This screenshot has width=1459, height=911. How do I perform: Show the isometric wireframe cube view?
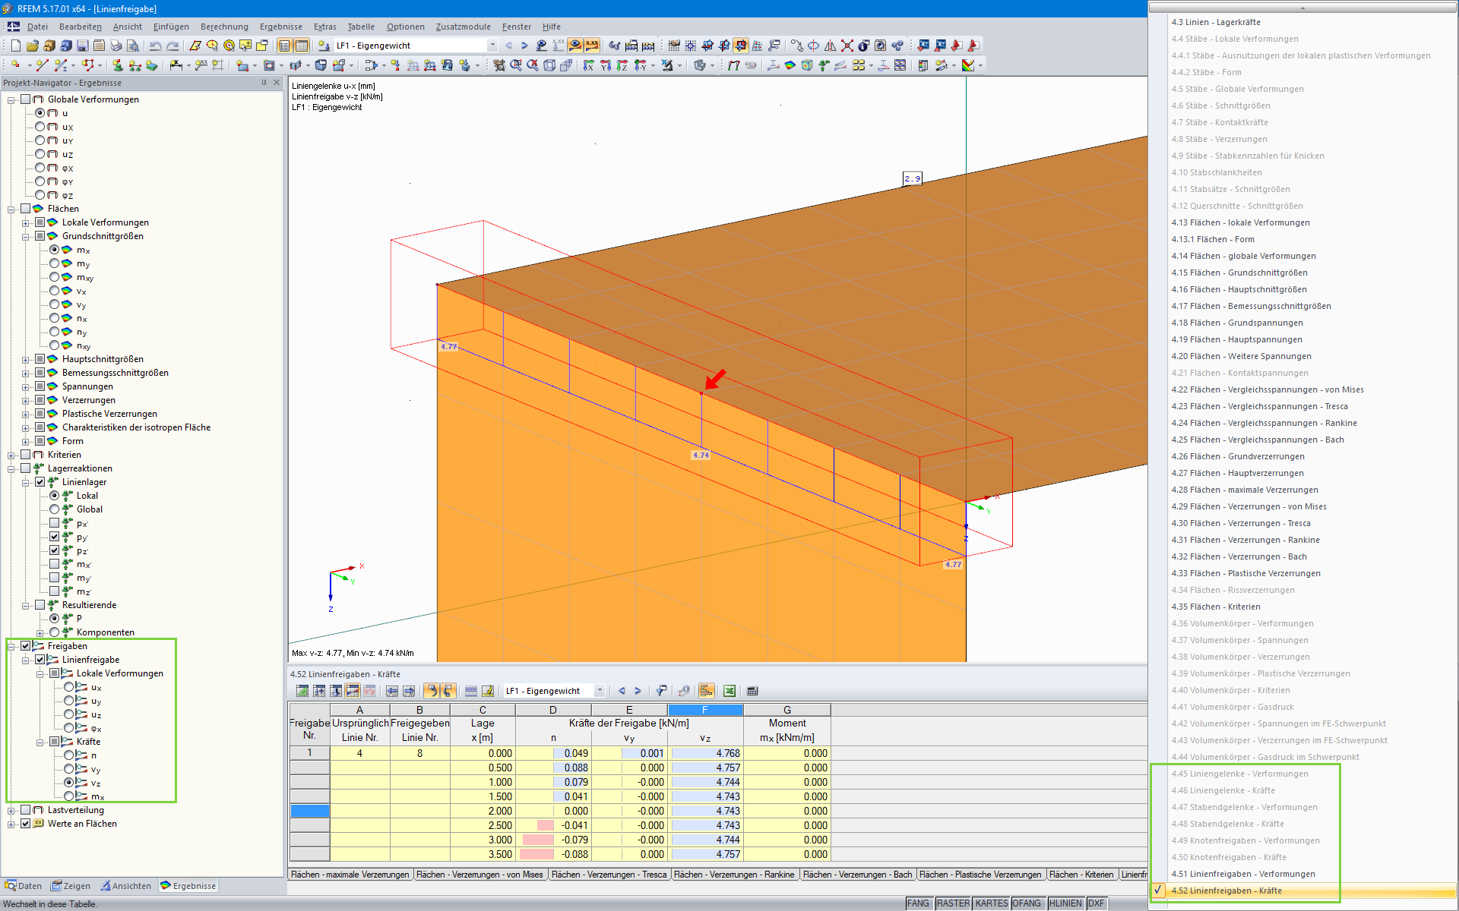(x=549, y=65)
